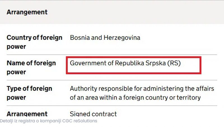
Task: Select the "Bosnia and Herzegovina" value
Action: tap(105, 38)
